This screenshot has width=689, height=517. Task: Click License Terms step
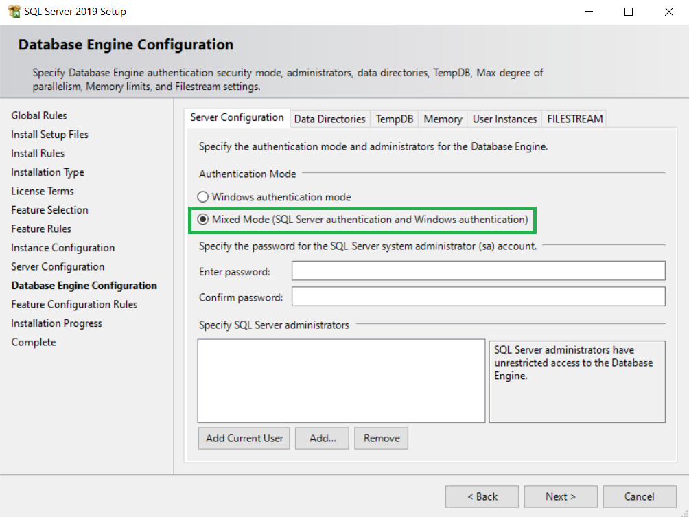tap(43, 192)
